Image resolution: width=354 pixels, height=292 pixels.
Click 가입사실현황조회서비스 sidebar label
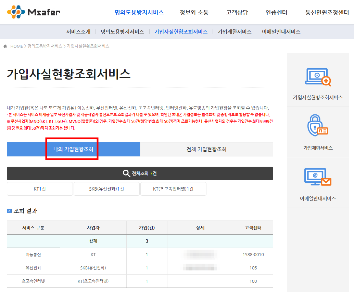(x=318, y=97)
